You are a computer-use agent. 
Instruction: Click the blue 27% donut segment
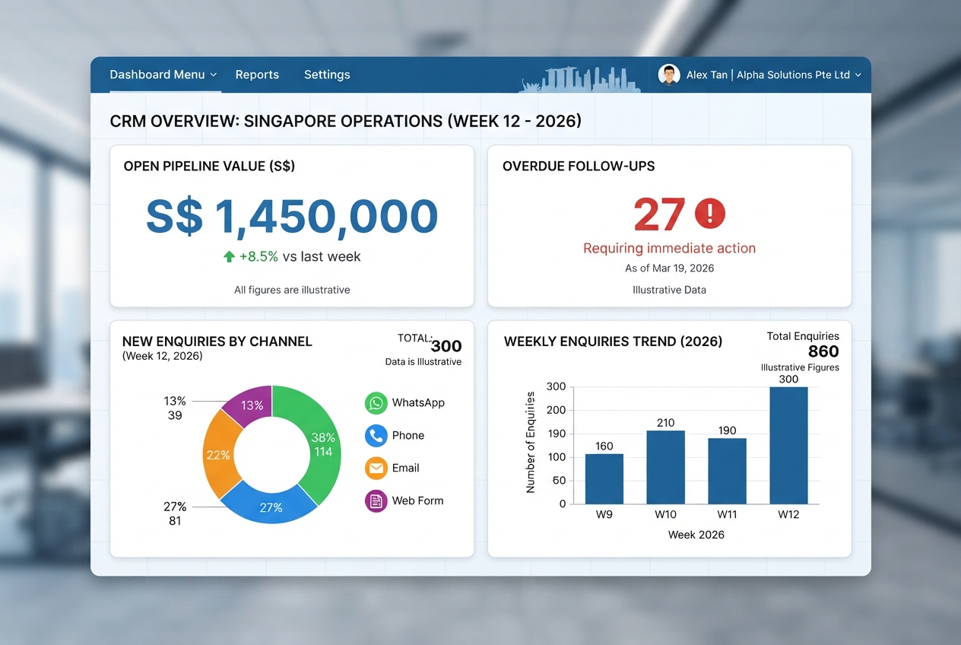pyautogui.click(x=271, y=507)
